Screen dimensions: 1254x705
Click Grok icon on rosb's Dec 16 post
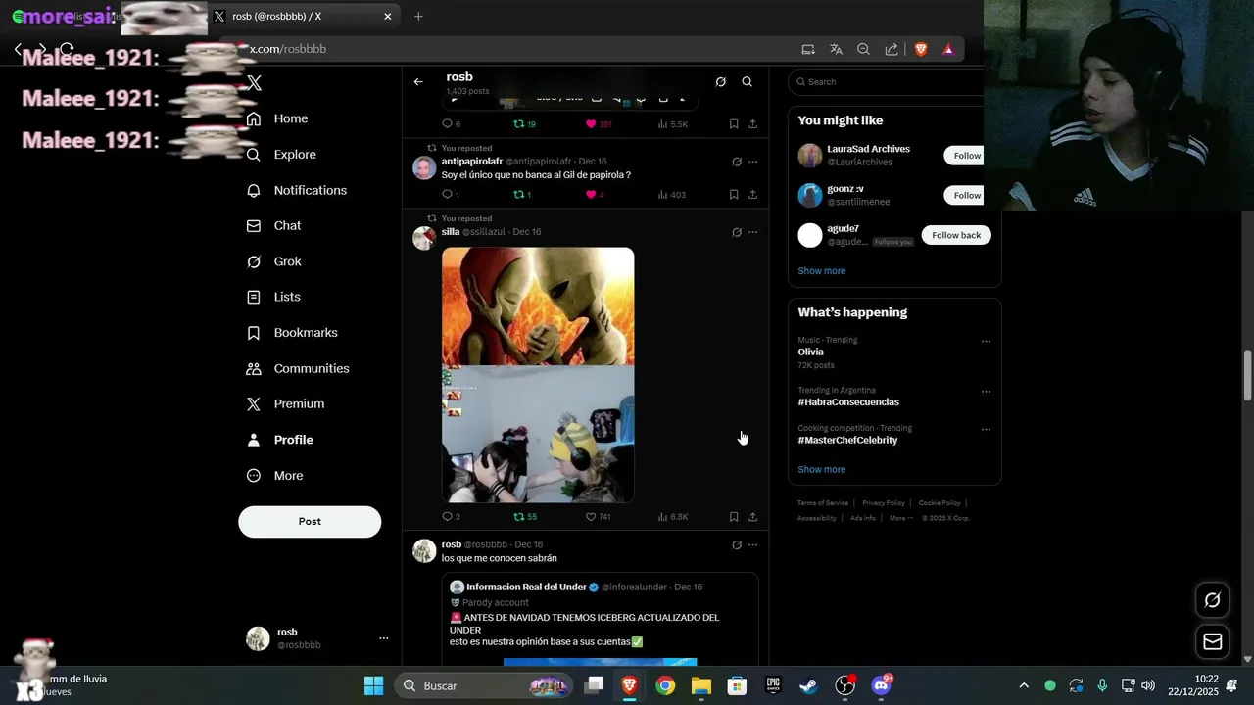(737, 544)
